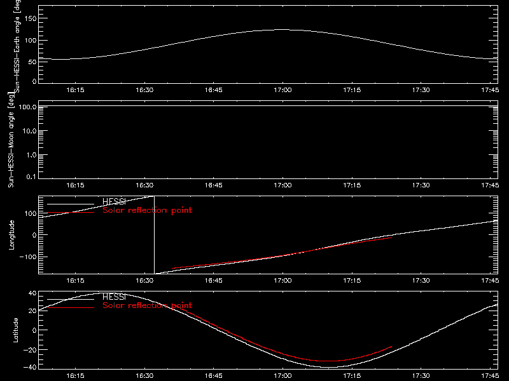This screenshot has height=381, width=509.
Task: Click the 50 tick on Earth angle plot
Action: [x=32, y=62]
